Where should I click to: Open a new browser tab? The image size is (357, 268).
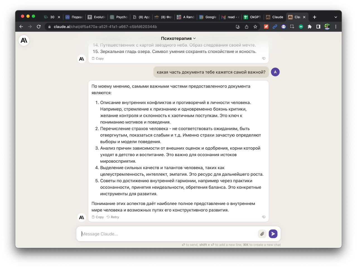click(x=315, y=17)
